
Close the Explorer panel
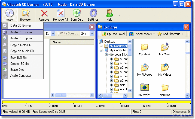pos(186,27)
